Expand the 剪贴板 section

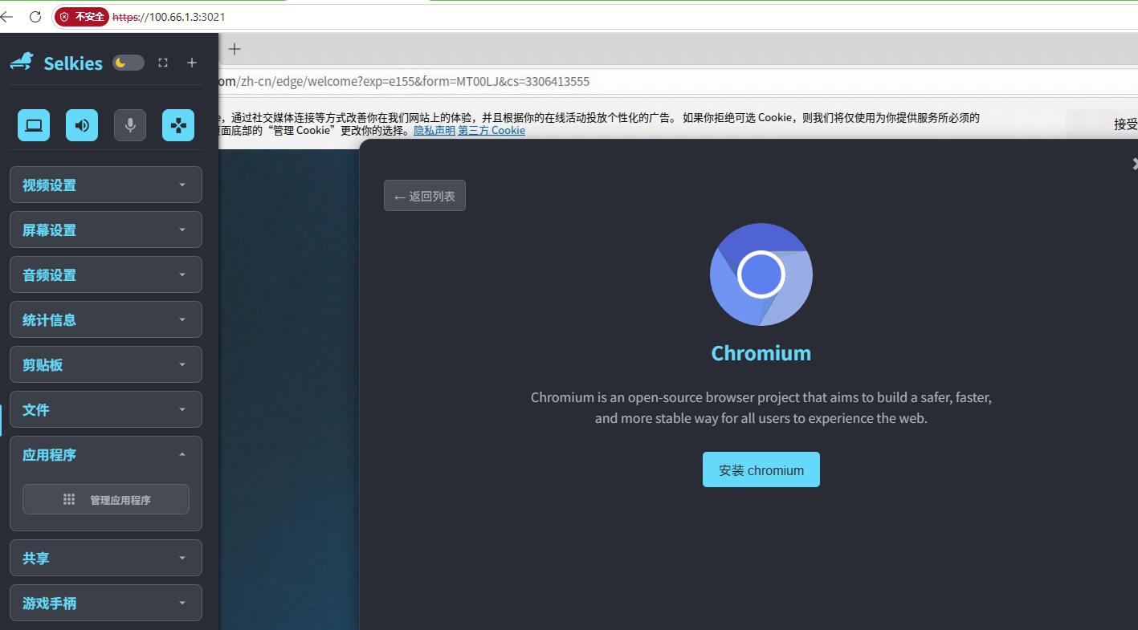(x=106, y=364)
